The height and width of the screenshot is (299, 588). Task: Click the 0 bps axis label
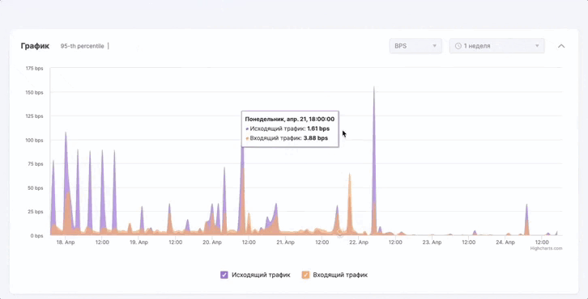point(36,236)
